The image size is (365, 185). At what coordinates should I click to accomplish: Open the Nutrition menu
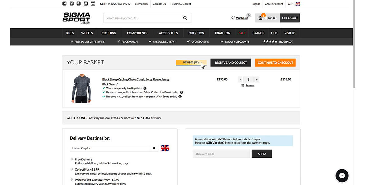click(x=196, y=33)
